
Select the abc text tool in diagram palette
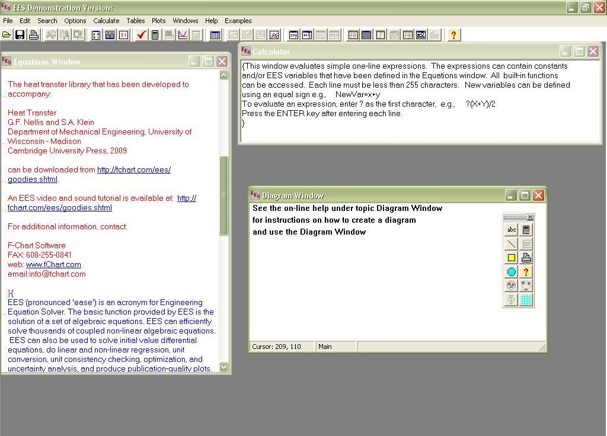(x=511, y=230)
